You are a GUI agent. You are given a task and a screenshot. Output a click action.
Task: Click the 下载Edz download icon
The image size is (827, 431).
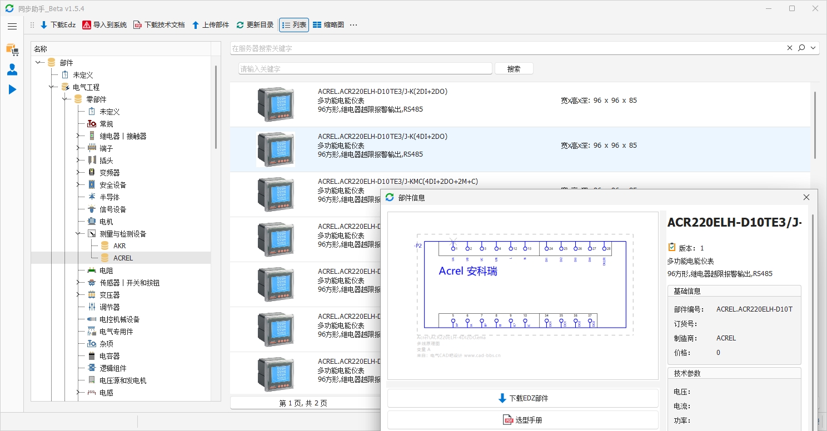click(44, 25)
